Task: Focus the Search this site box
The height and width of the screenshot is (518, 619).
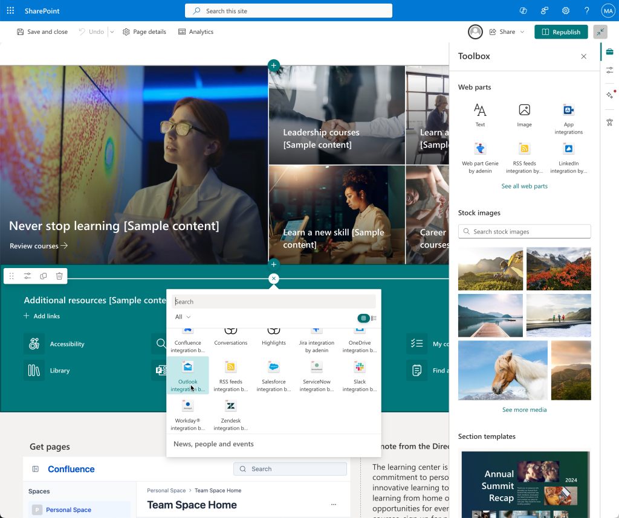Action: (288, 11)
